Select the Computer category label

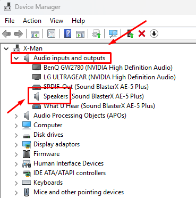[x=48, y=125]
